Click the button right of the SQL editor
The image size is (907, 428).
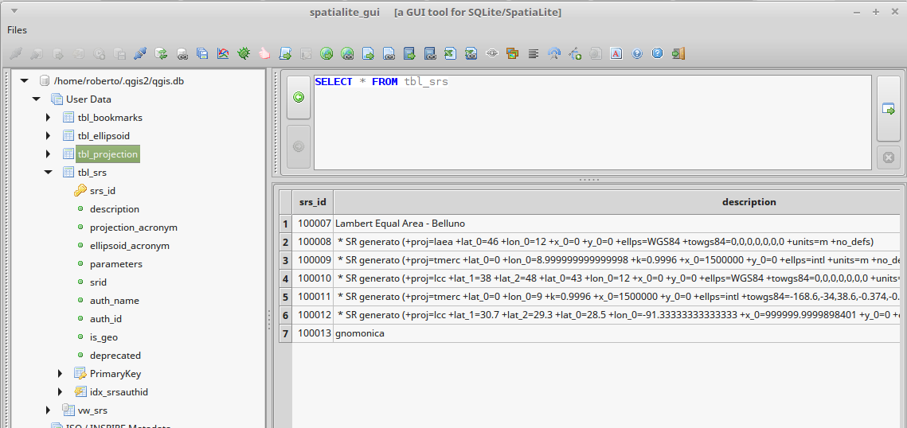(888, 108)
